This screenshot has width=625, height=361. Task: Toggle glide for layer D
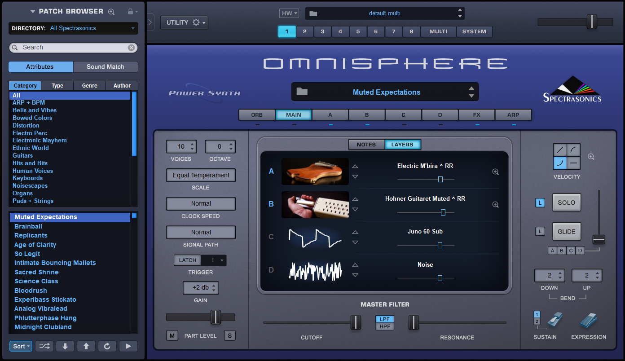point(580,251)
